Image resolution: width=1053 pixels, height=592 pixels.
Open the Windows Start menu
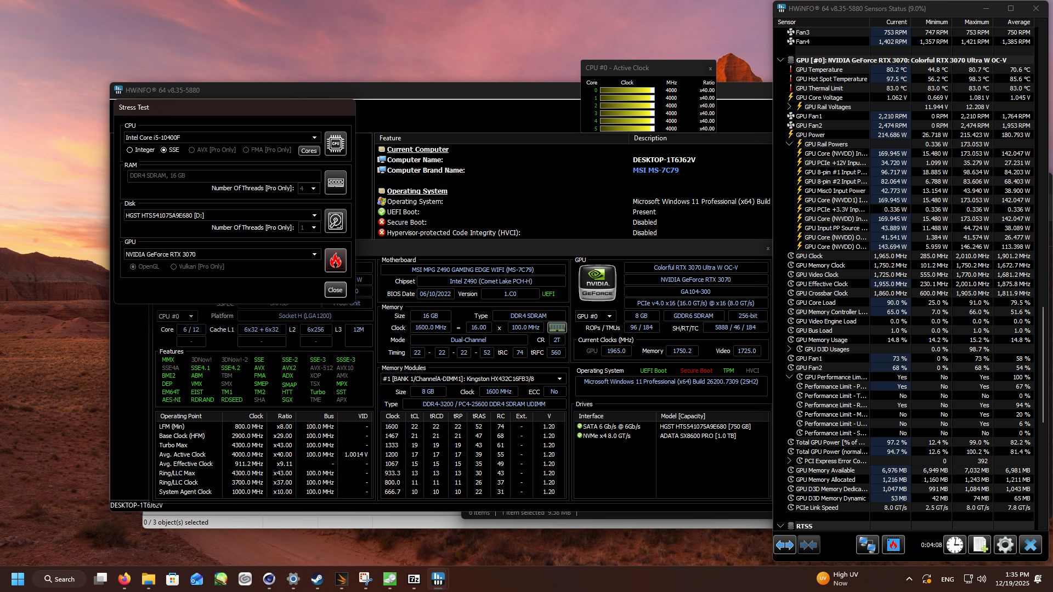[18, 579]
